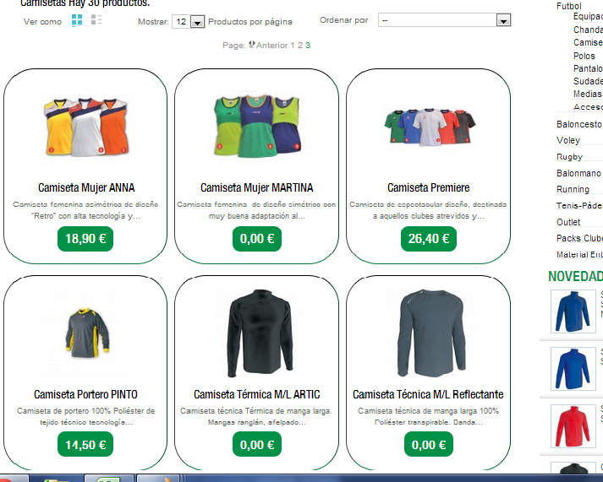
Task: Open the Baloncesto category
Action: coord(579,124)
